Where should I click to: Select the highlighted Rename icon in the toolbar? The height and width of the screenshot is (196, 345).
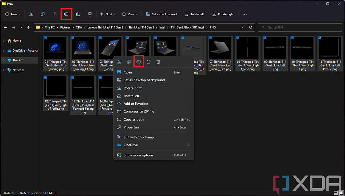coord(66,14)
